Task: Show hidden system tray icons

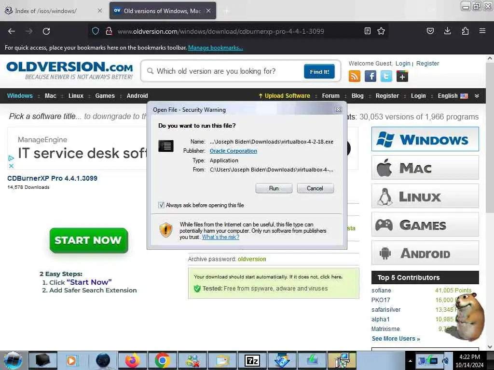Action: click(x=410, y=361)
